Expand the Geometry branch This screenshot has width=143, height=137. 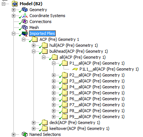point(13,10)
